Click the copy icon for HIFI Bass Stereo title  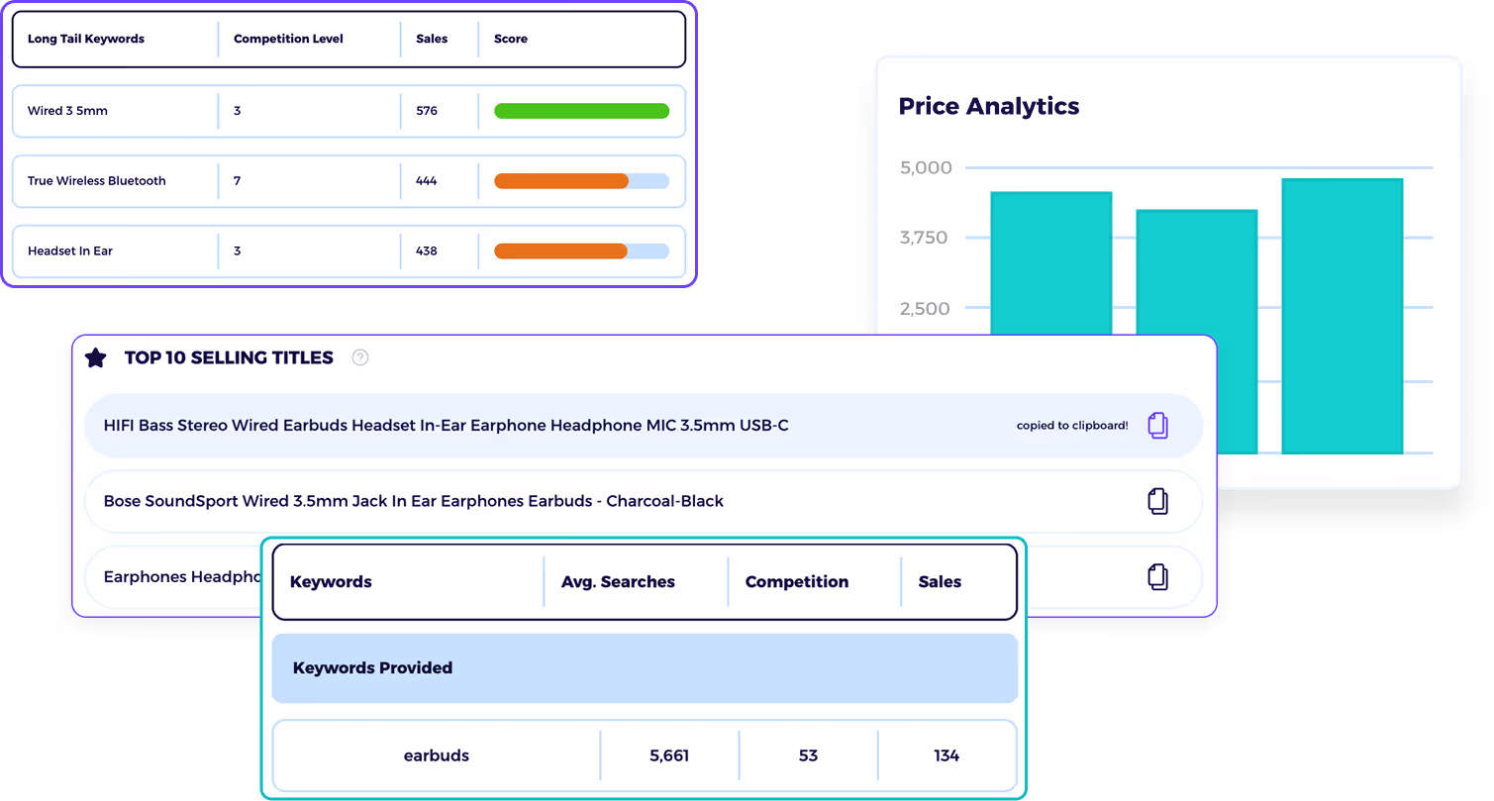1158,426
